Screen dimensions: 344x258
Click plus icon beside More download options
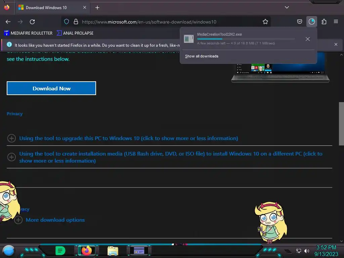(18, 220)
